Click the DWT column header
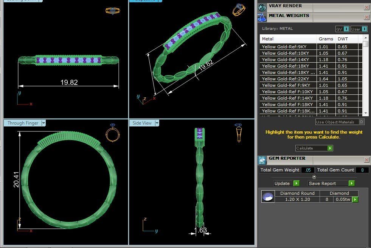 pos(347,39)
